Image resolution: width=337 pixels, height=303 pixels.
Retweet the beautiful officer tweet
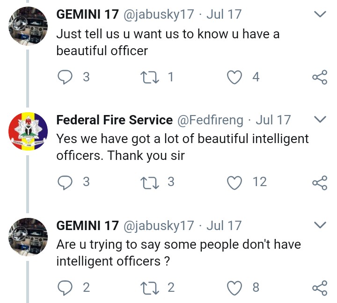click(151, 77)
